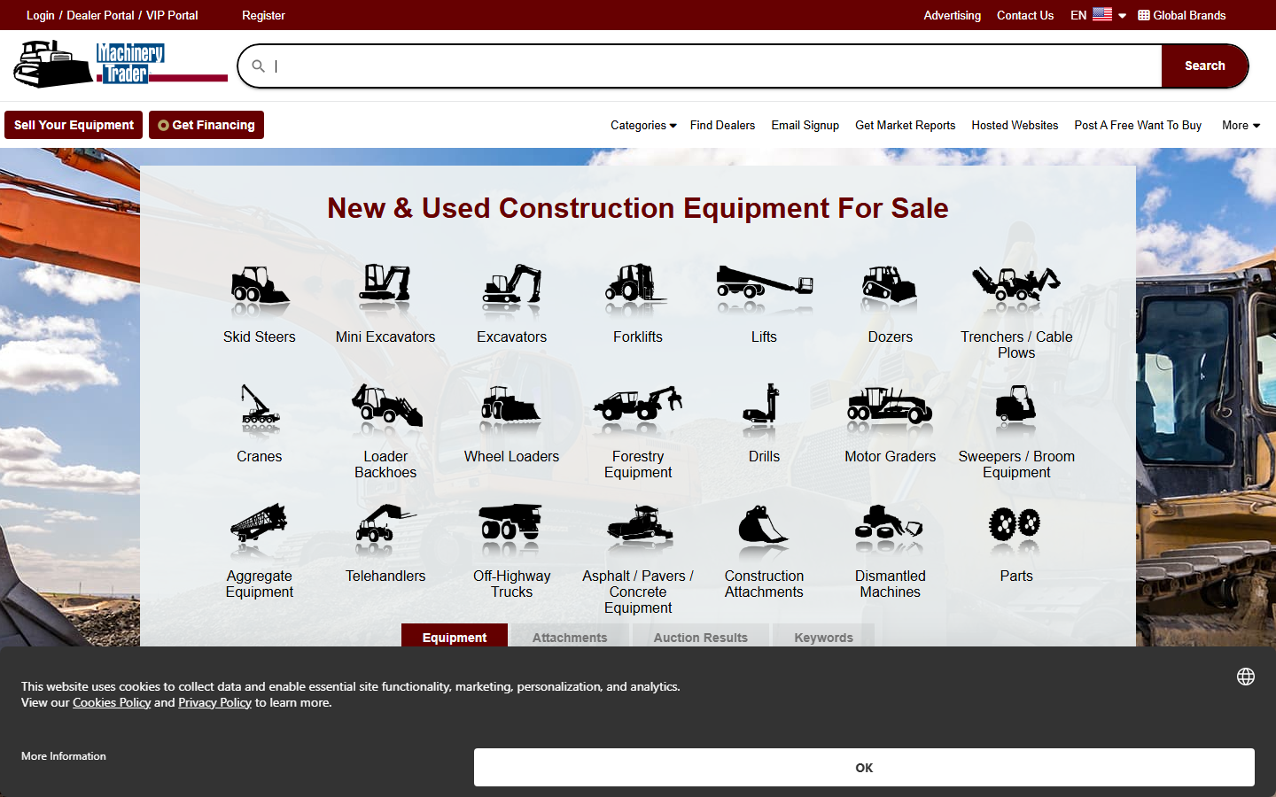Image resolution: width=1276 pixels, height=797 pixels.
Task: Expand the Categories dropdown menu
Action: (x=643, y=125)
